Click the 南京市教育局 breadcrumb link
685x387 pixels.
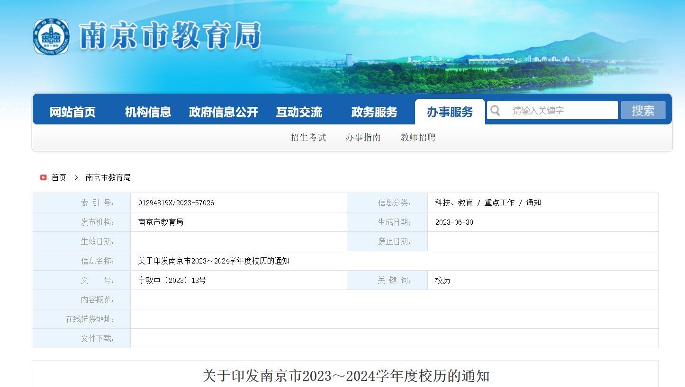click(108, 178)
